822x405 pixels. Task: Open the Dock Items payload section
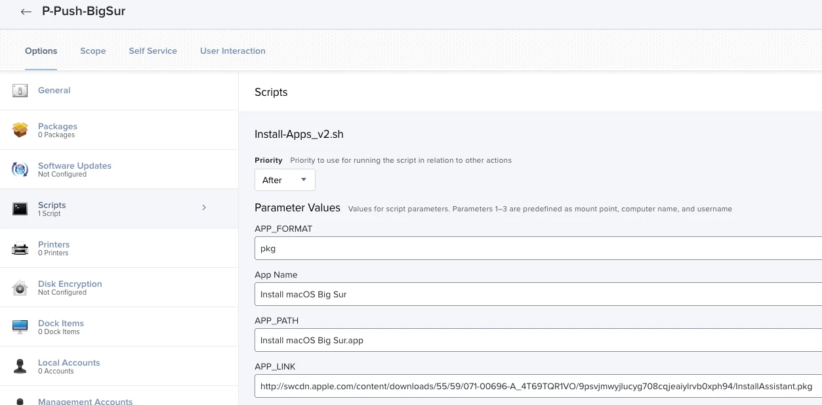click(x=119, y=327)
